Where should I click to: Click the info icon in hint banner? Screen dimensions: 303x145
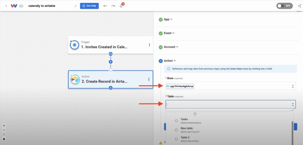(168, 69)
